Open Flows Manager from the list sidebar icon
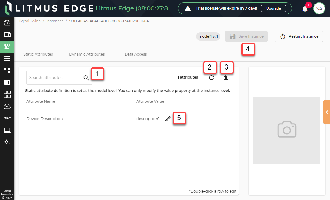The image size is (330, 200). (7, 59)
